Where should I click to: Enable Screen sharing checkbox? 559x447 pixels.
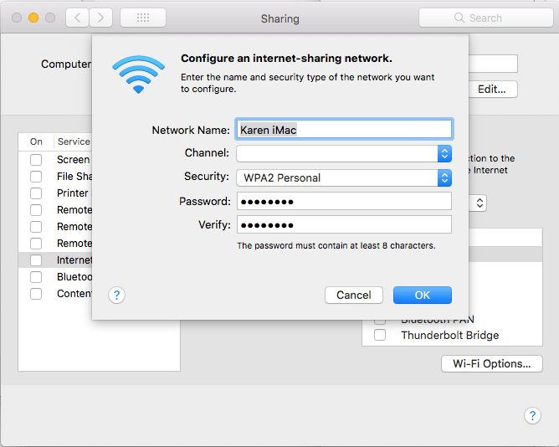[36, 160]
